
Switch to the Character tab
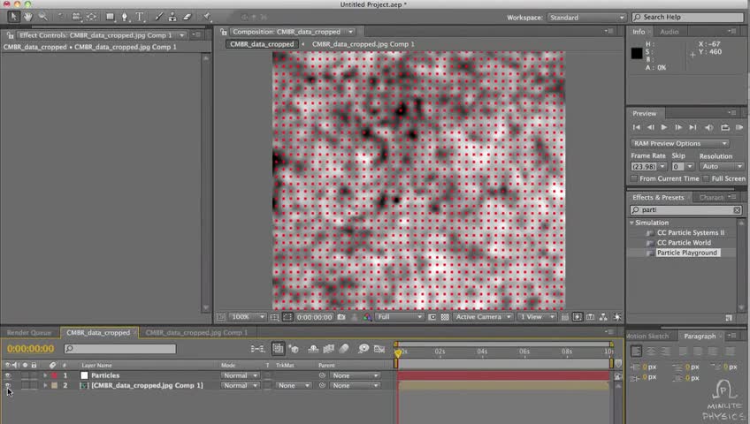[x=711, y=198]
